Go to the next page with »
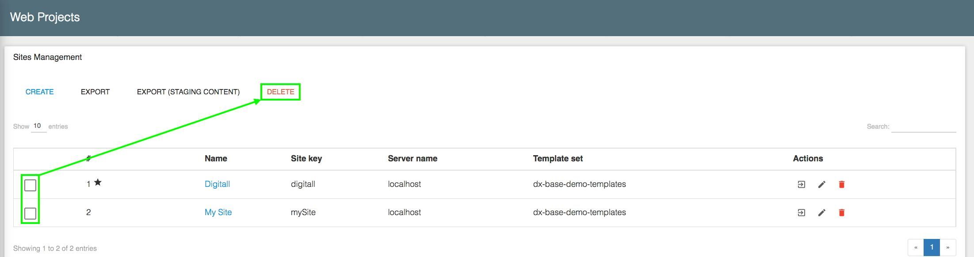This screenshot has width=974, height=257. click(x=947, y=247)
